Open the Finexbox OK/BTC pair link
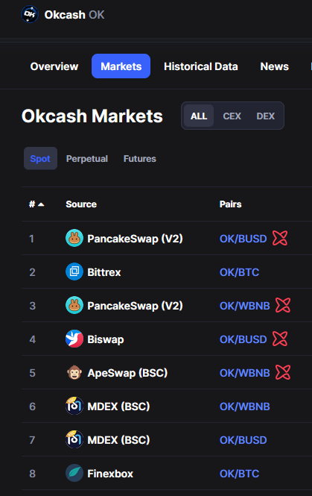 click(x=239, y=474)
